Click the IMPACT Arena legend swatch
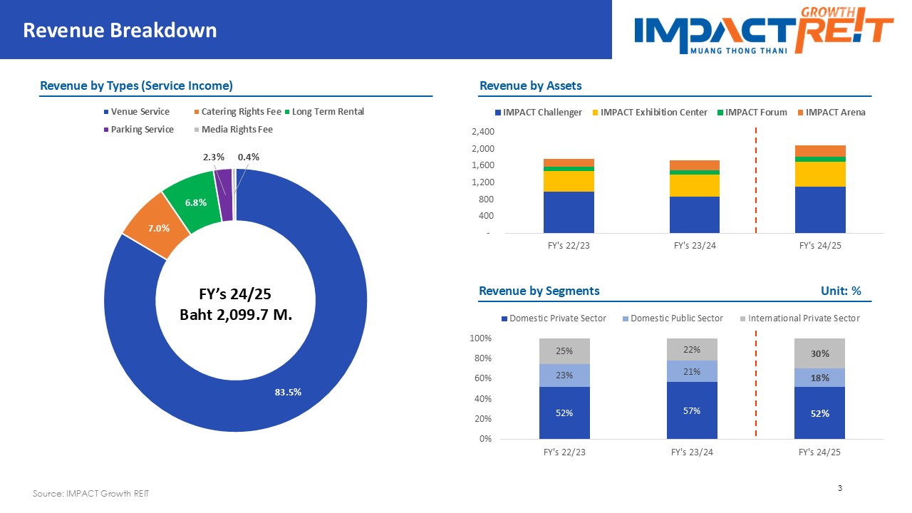 800,113
